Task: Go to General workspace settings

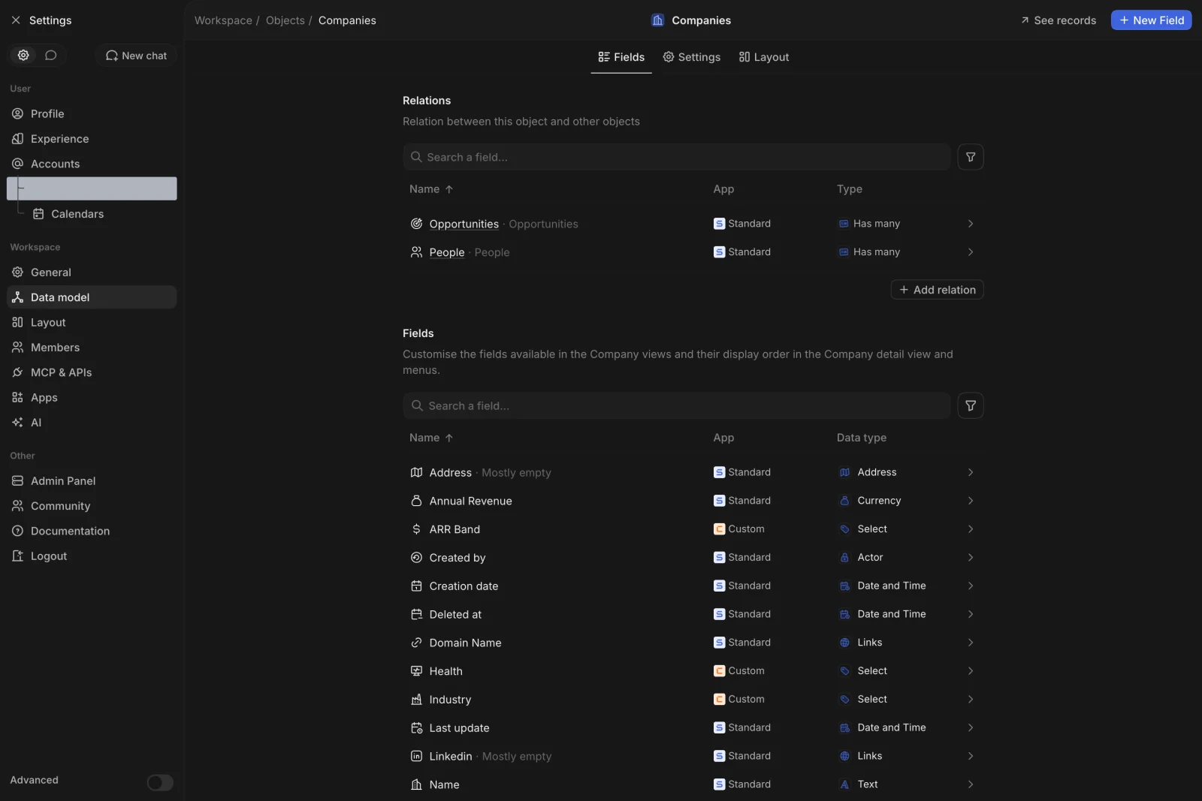Action: click(x=92, y=273)
